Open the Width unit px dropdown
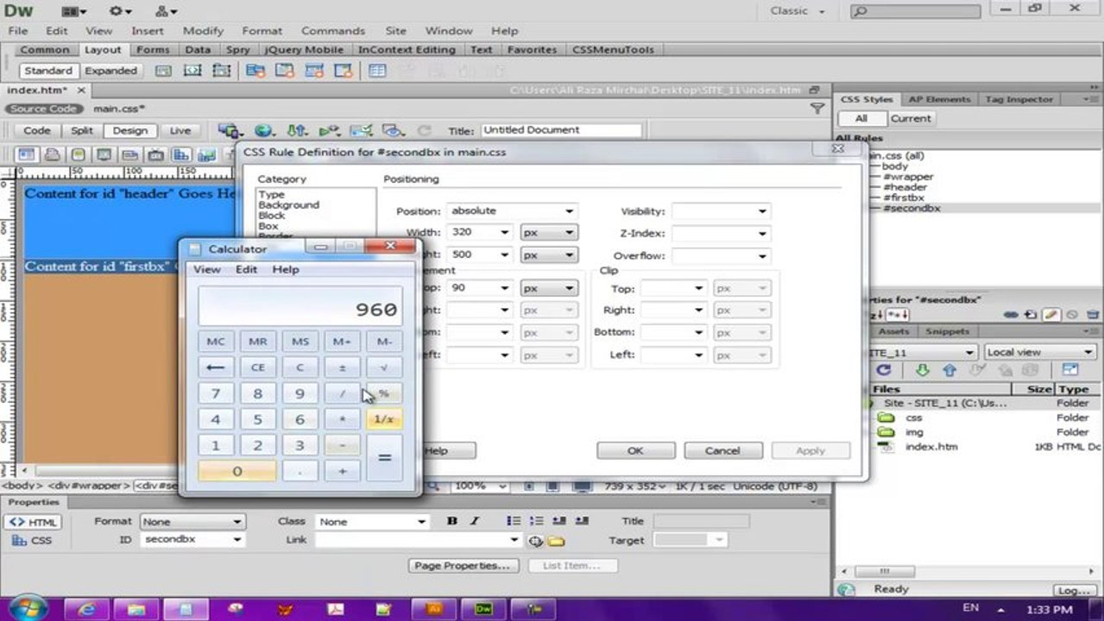The width and height of the screenshot is (1104, 621). [549, 233]
